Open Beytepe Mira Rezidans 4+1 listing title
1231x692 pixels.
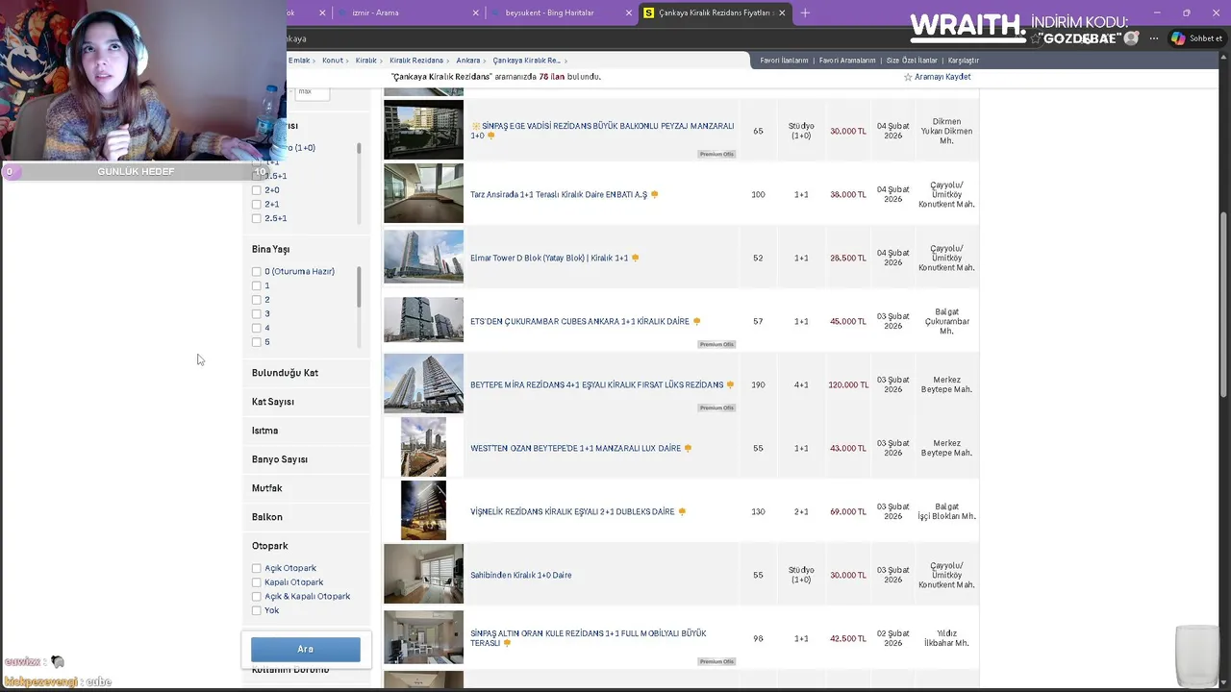pyautogui.click(x=596, y=384)
